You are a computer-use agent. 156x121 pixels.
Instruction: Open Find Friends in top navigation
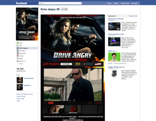[x=125, y=3]
